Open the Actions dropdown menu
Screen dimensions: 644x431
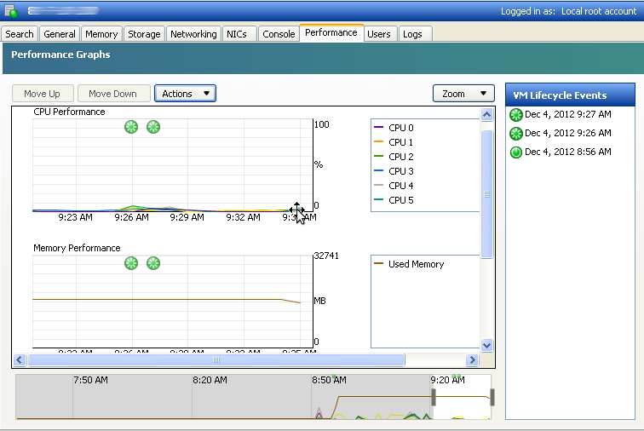185,94
